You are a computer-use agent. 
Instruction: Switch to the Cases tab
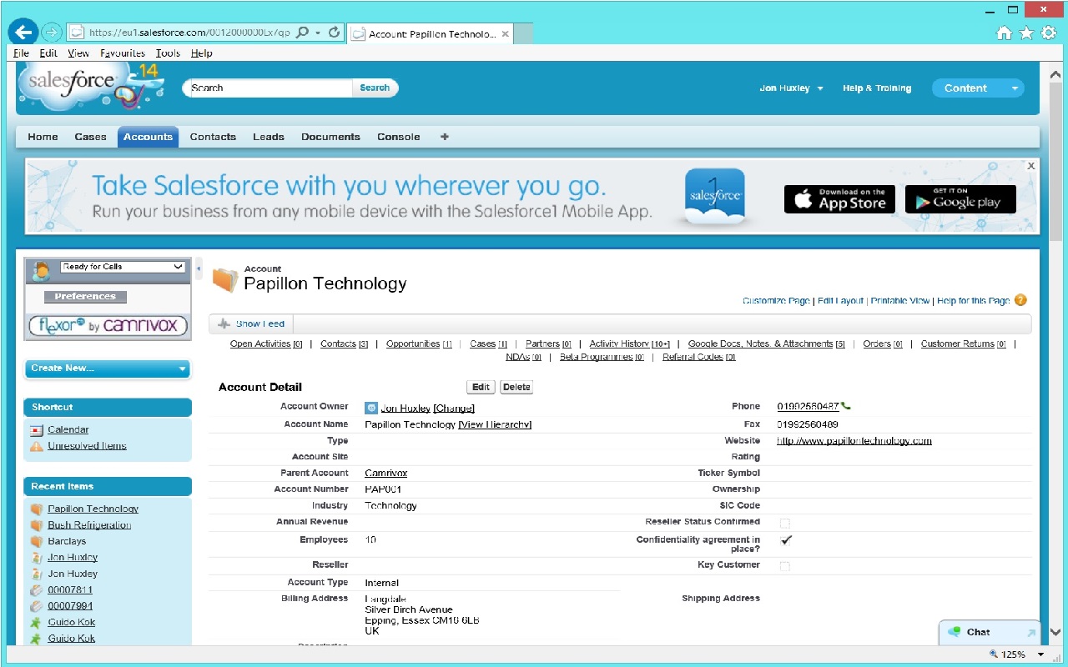(90, 137)
